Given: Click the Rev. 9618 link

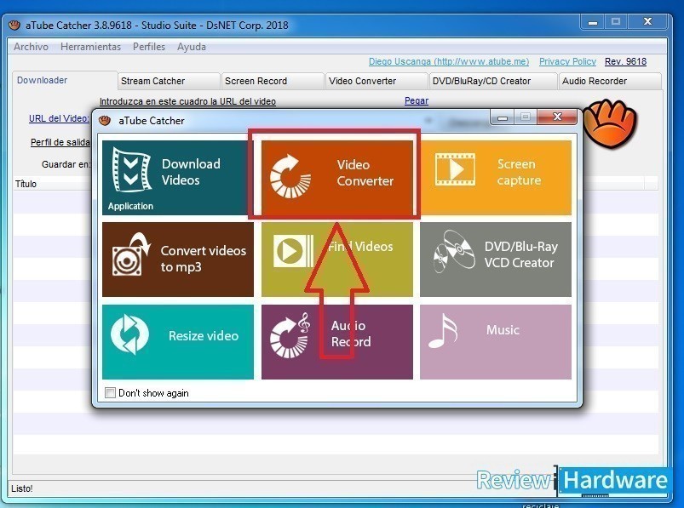Looking at the screenshot, I should coord(625,61).
